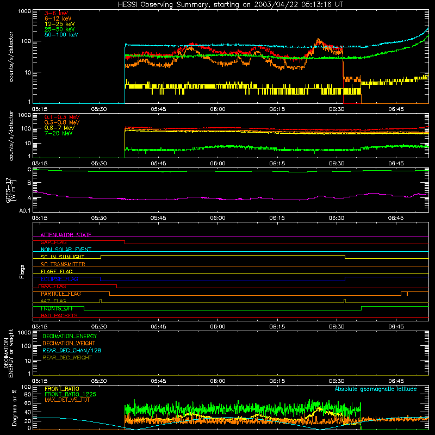This screenshot has height=435, width=435.
Task: Select the BAD_PACKETS flag label
Action: [x=59, y=315]
